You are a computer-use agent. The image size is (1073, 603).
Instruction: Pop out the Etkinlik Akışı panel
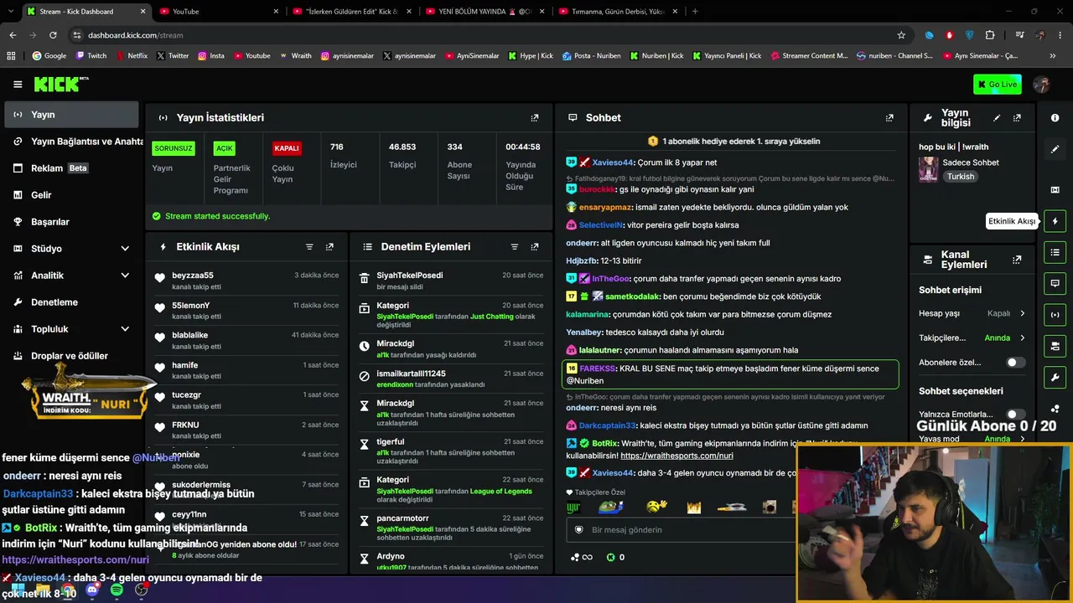(x=329, y=247)
